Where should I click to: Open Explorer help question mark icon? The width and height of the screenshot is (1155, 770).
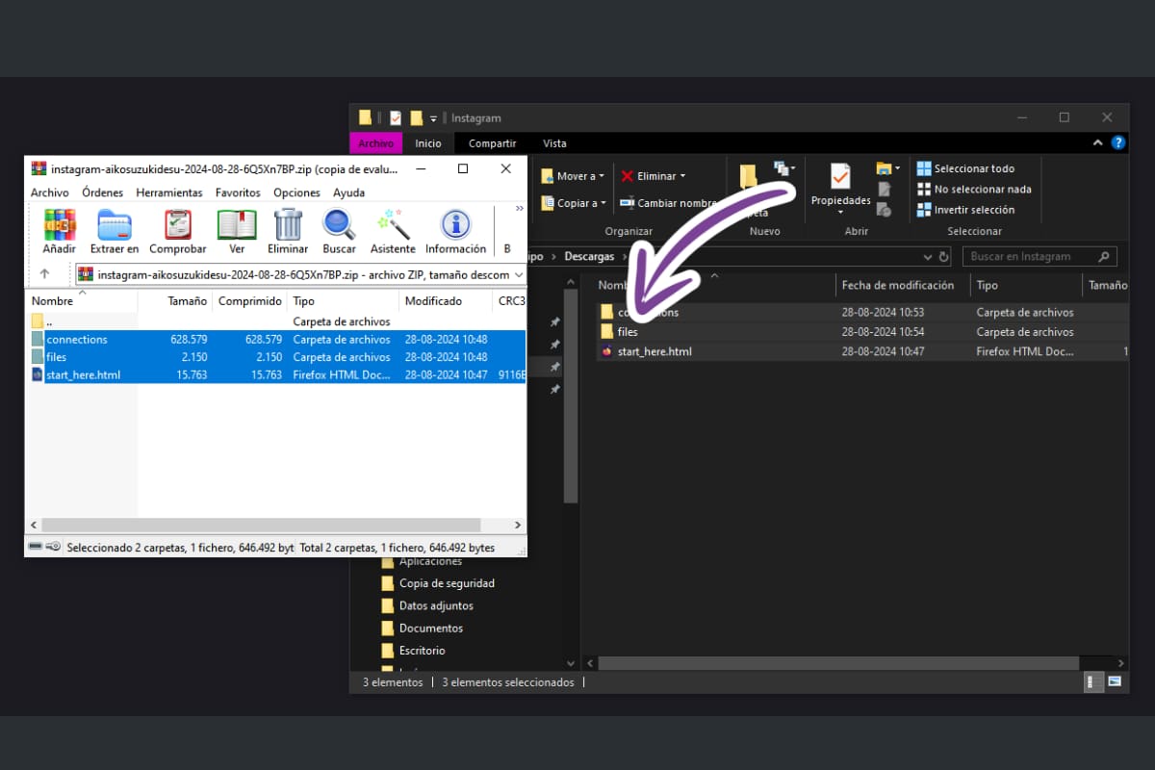tap(1117, 142)
